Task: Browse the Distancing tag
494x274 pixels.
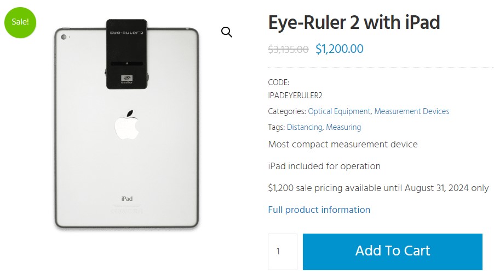Action: 305,127
